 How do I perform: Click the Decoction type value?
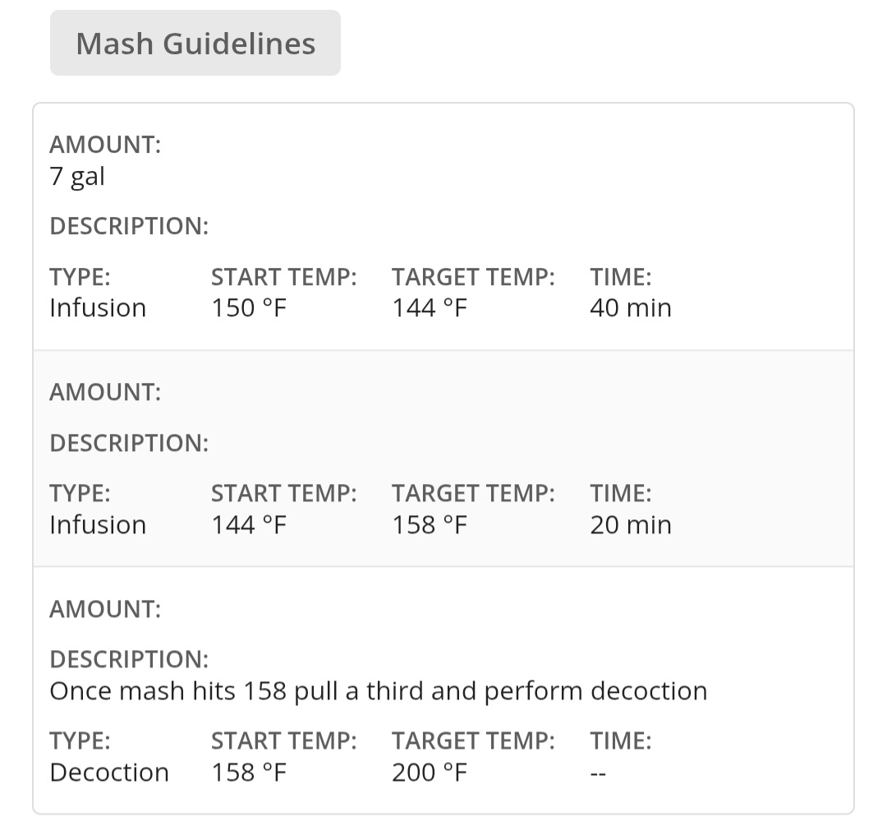pos(109,773)
